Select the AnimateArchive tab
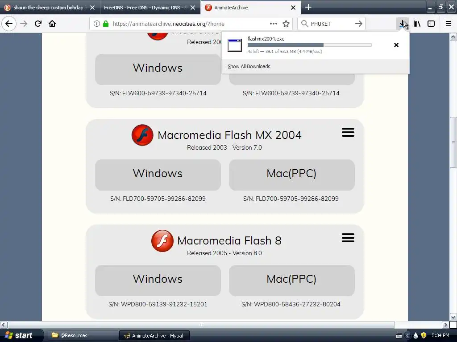The height and width of the screenshot is (342, 457). 250,8
